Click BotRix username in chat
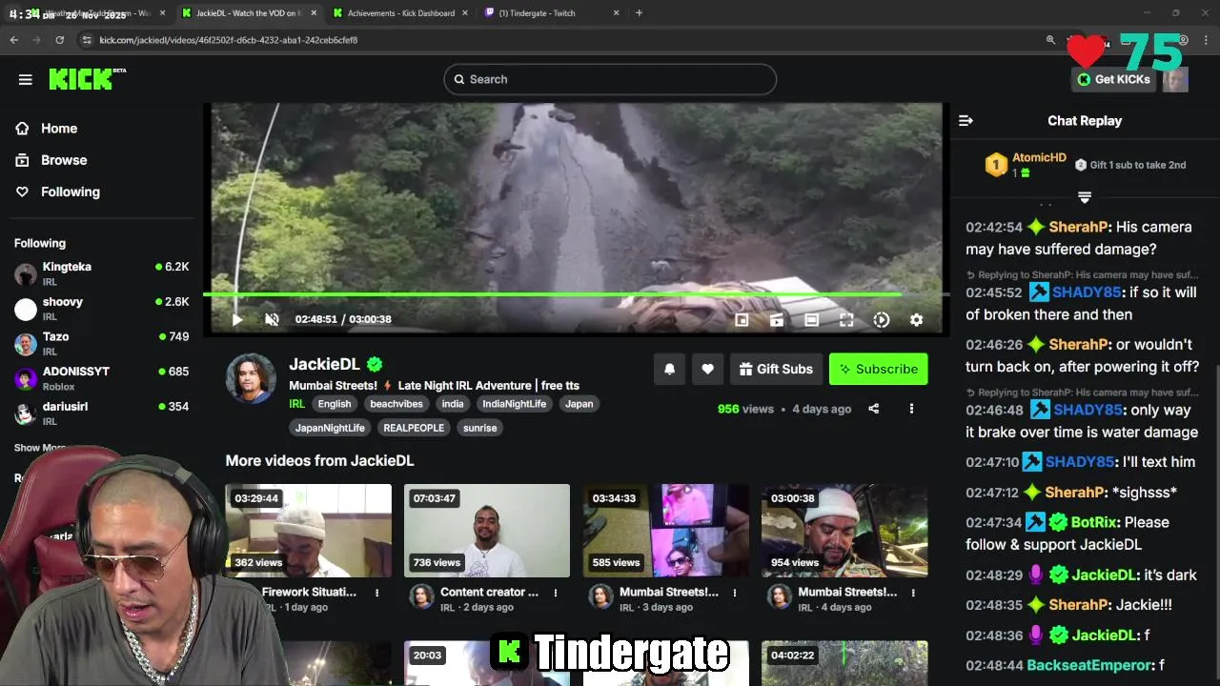The image size is (1220, 686). coord(1095,522)
